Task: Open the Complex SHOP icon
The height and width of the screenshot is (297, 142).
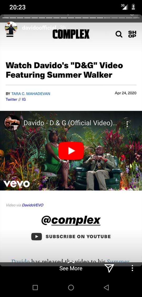Action: tap(132, 34)
